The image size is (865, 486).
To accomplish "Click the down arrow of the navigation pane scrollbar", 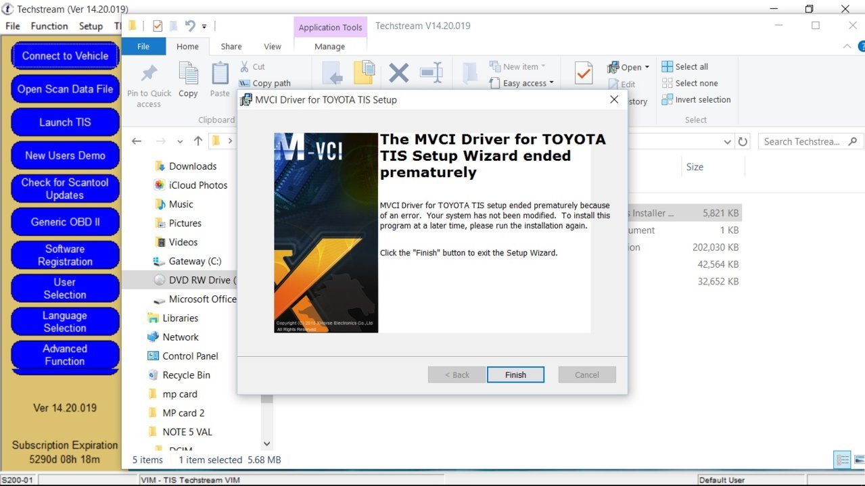I will point(266,444).
